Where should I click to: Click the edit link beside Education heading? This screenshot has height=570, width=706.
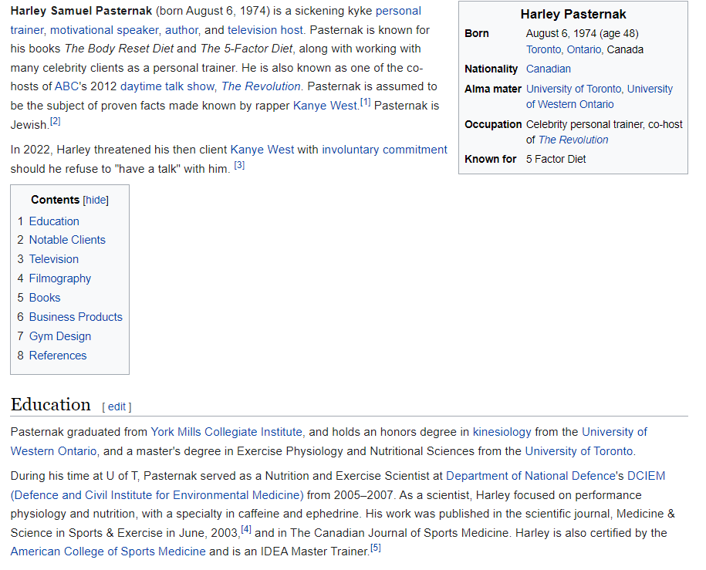[x=117, y=406]
